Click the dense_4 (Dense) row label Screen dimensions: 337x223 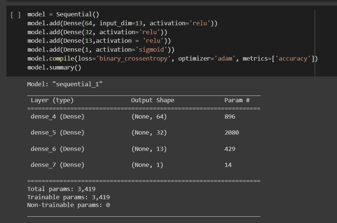point(57,117)
